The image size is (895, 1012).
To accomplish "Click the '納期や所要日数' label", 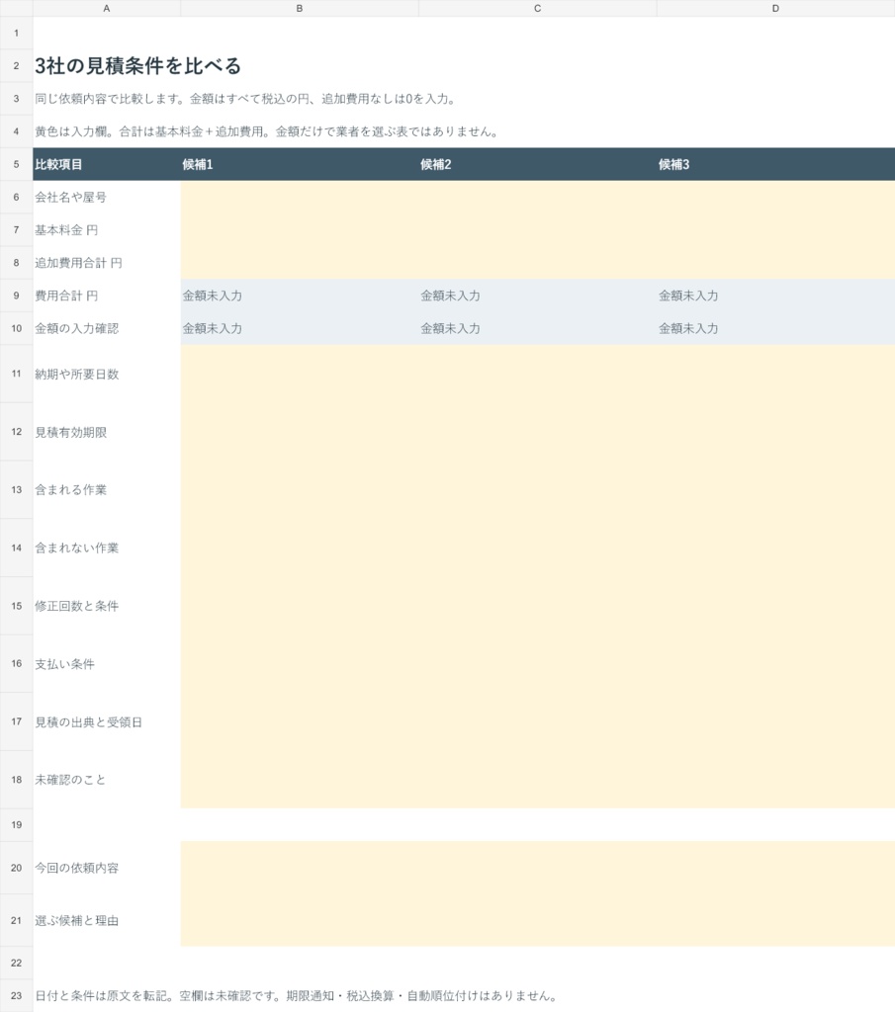I will point(77,375).
